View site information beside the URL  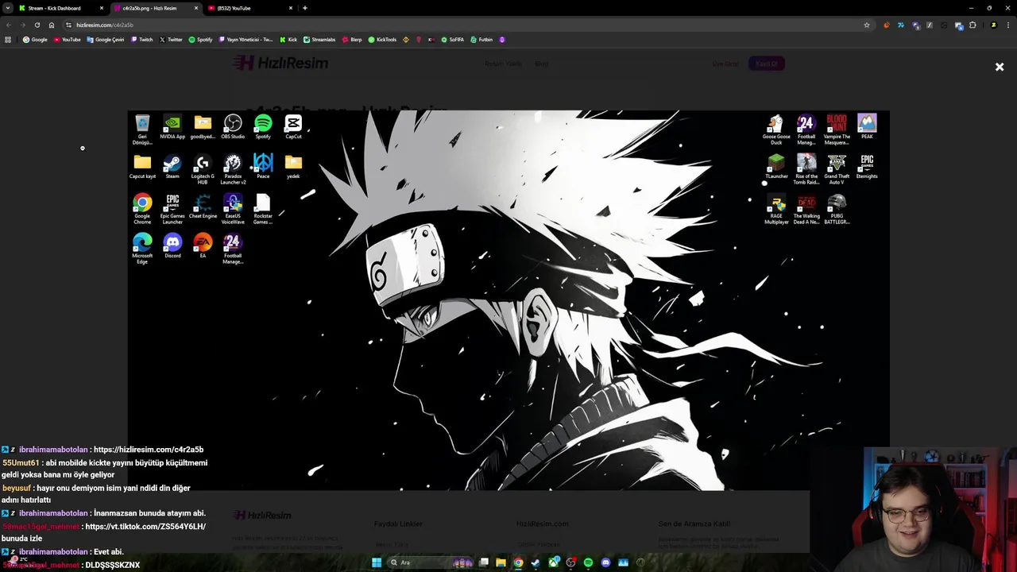pyautogui.click(x=68, y=25)
